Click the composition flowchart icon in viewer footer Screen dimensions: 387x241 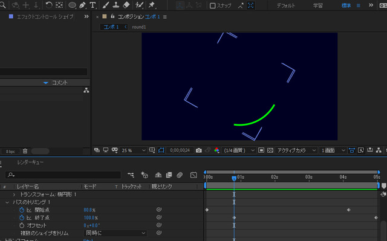379,150
